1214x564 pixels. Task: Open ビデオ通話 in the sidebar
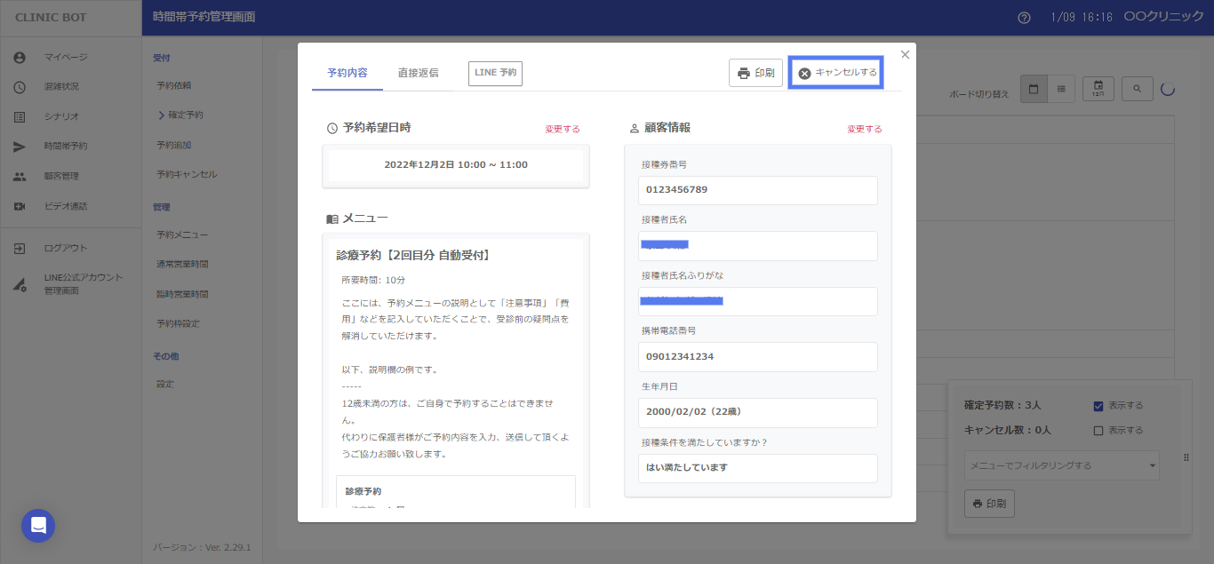(x=66, y=206)
